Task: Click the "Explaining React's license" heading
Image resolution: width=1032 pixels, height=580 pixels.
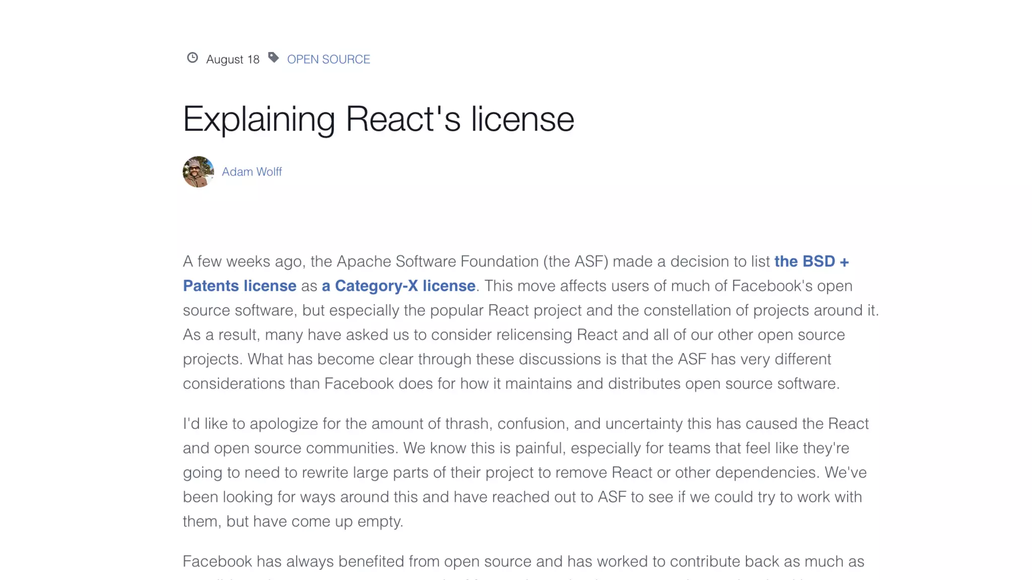Action: point(378,119)
